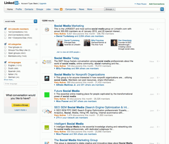Collapse the categories filter section

36,44
